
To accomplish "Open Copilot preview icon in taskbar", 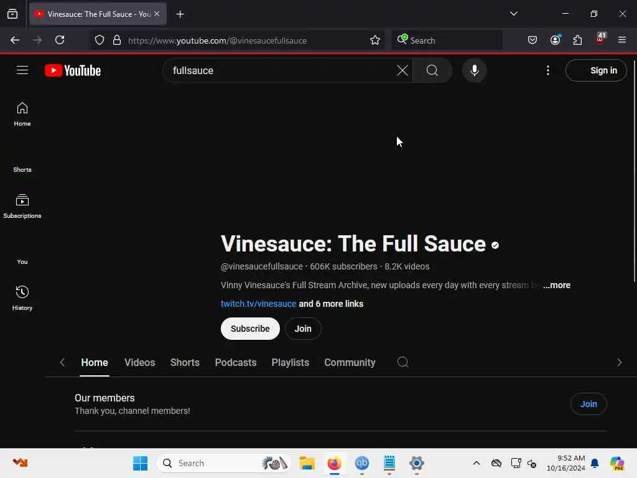I will pos(616,463).
